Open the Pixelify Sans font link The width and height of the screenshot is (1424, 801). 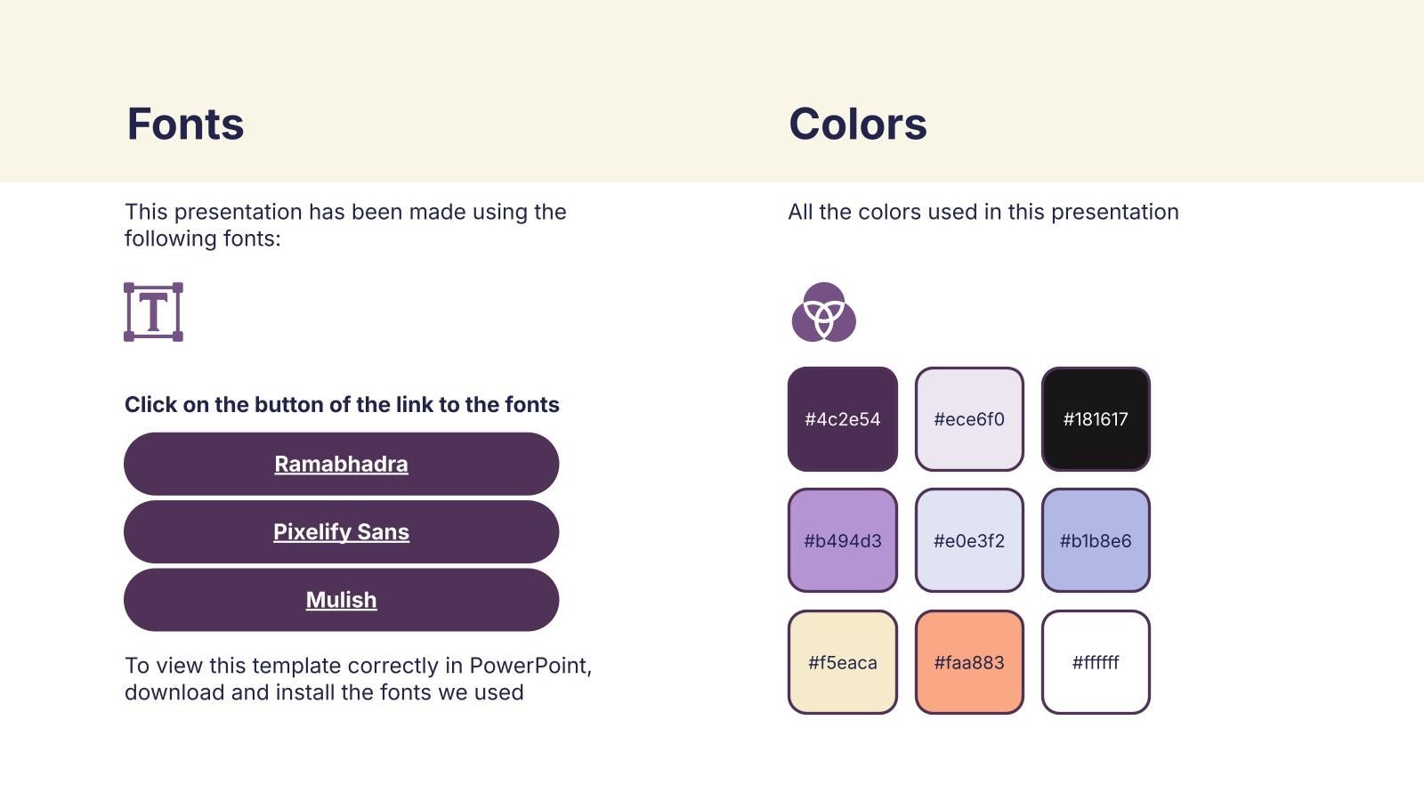coord(341,531)
